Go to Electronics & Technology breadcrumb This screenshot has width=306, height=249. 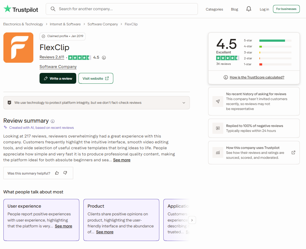coord(23,24)
